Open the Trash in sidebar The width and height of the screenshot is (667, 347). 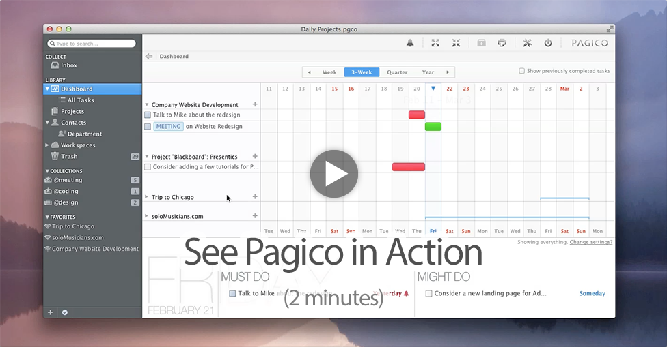pos(64,156)
